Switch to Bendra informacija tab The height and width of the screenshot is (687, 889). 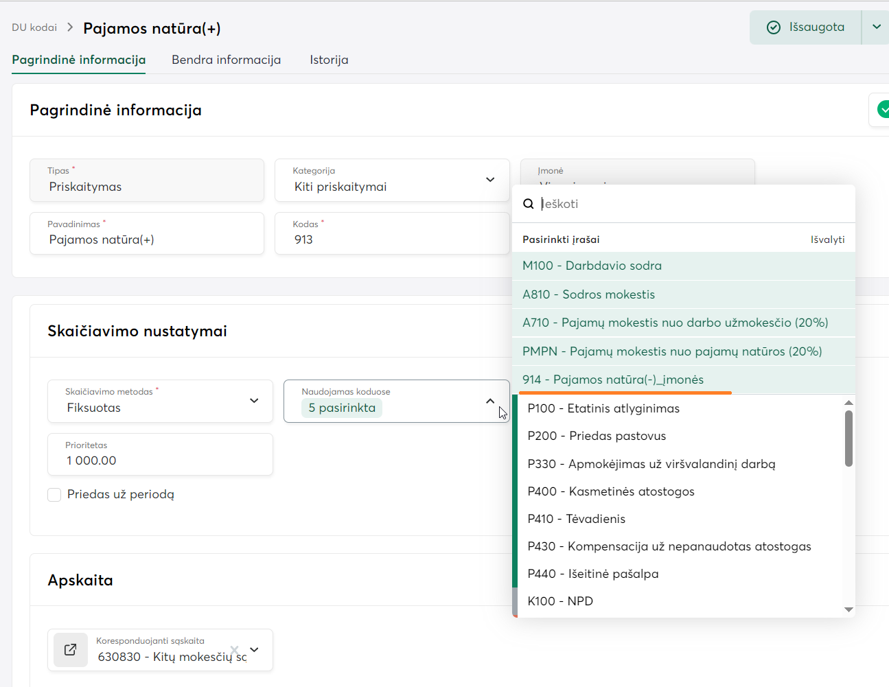point(226,60)
